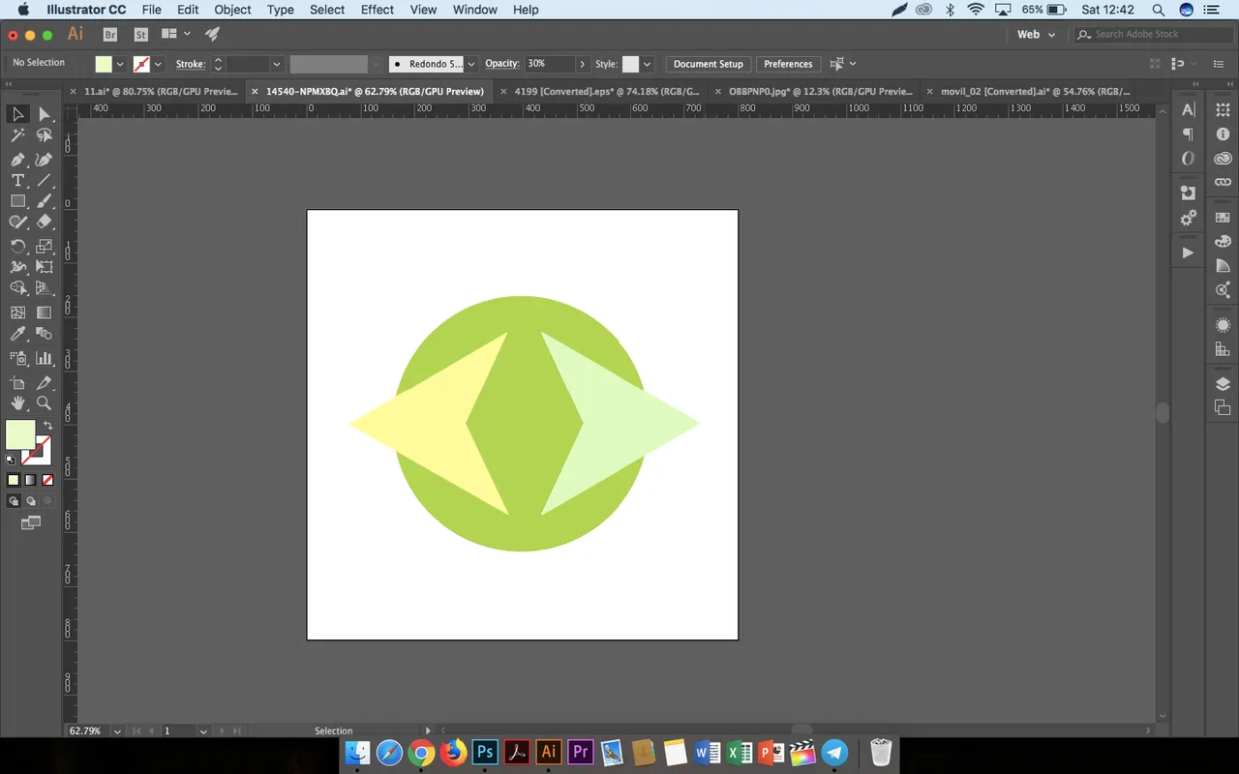1239x774 pixels.
Task: Choose the Line Segment tool
Action: [x=45, y=180]
